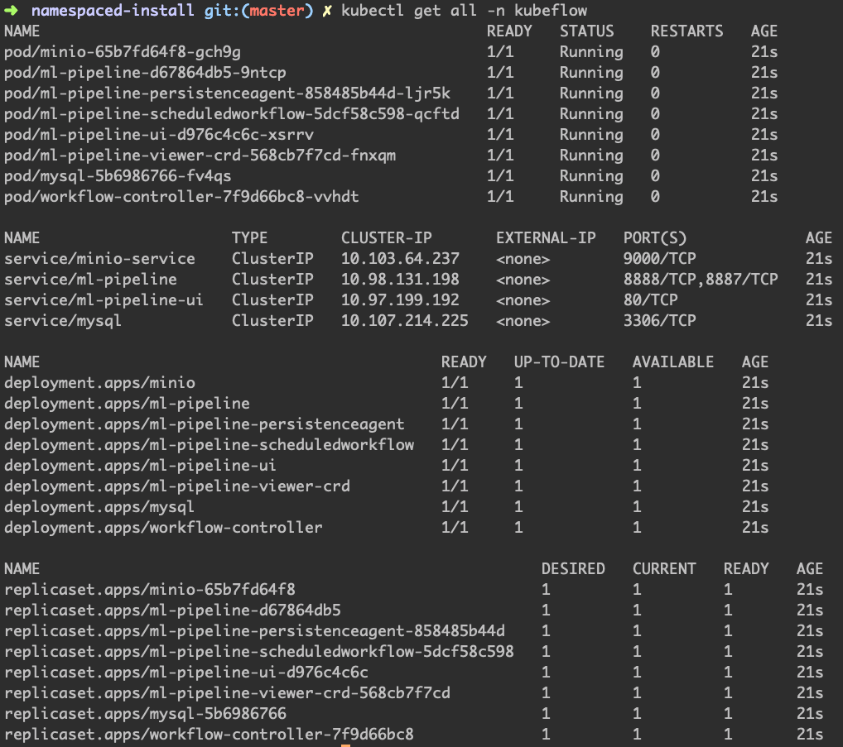Screen dimensions: 843x747
Task: Click the cluster IP 10.98.131.198
Action: [x=400, y=280]
